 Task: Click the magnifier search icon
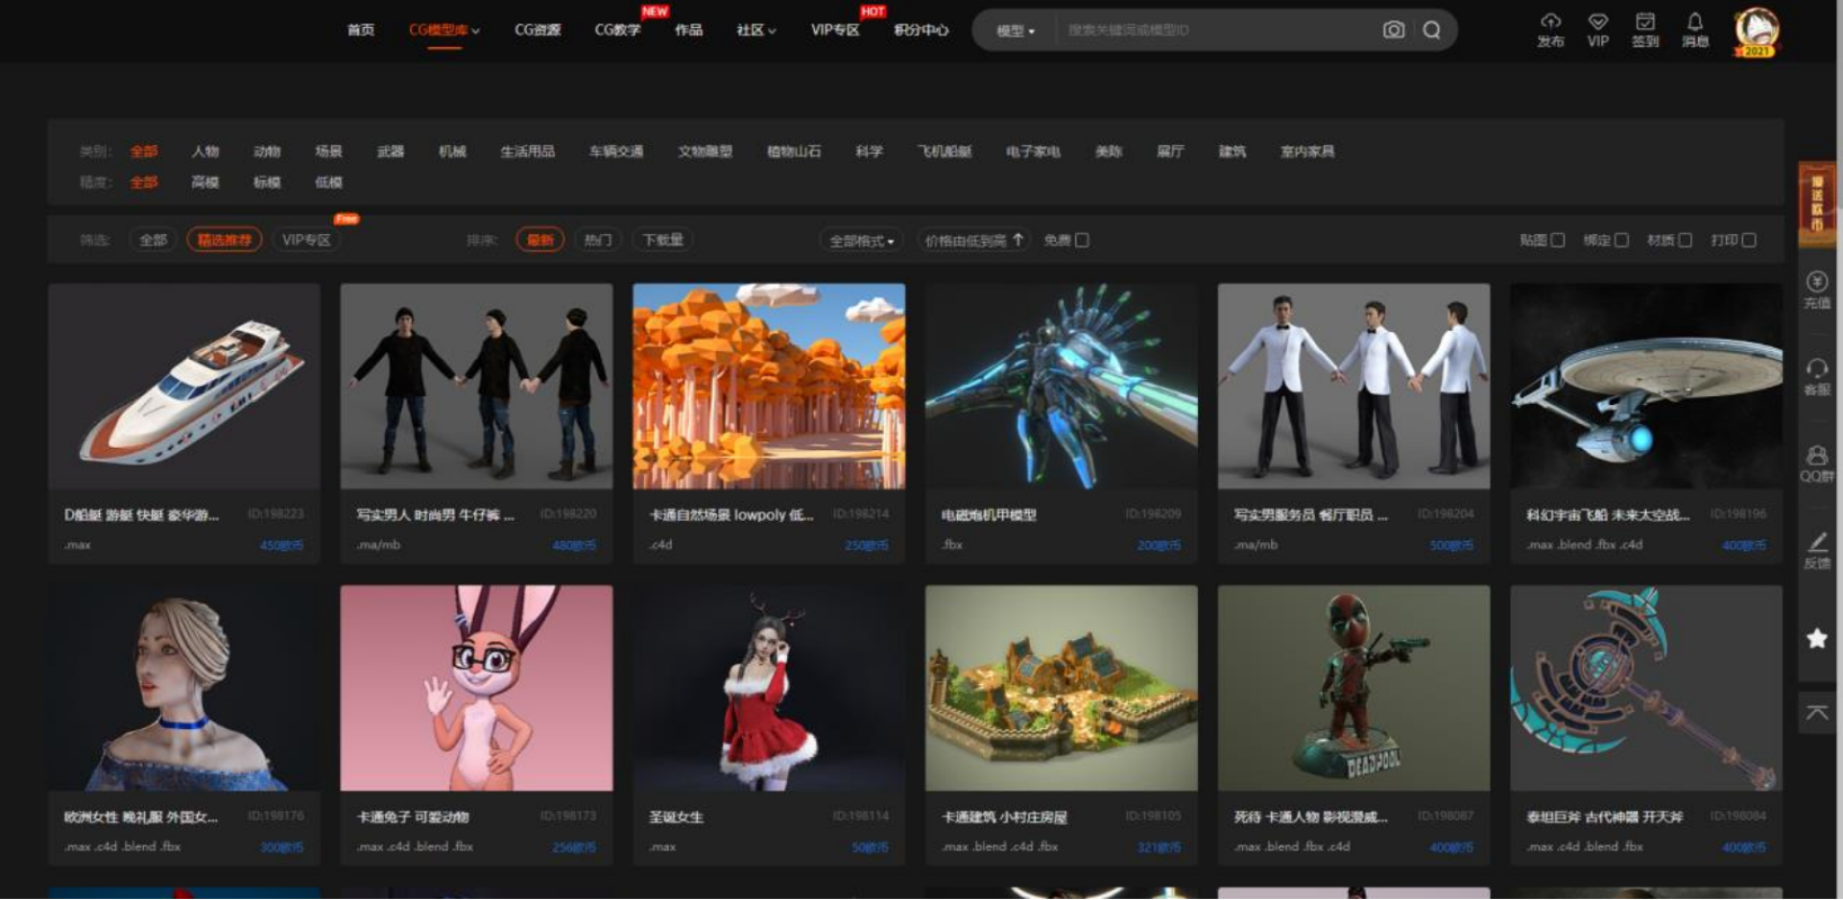[x=1431, y=31]
